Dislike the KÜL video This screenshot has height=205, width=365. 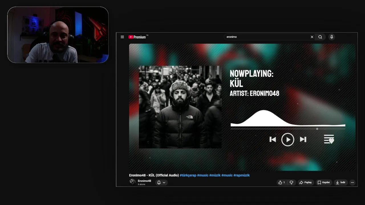click(x=291, y=183)
